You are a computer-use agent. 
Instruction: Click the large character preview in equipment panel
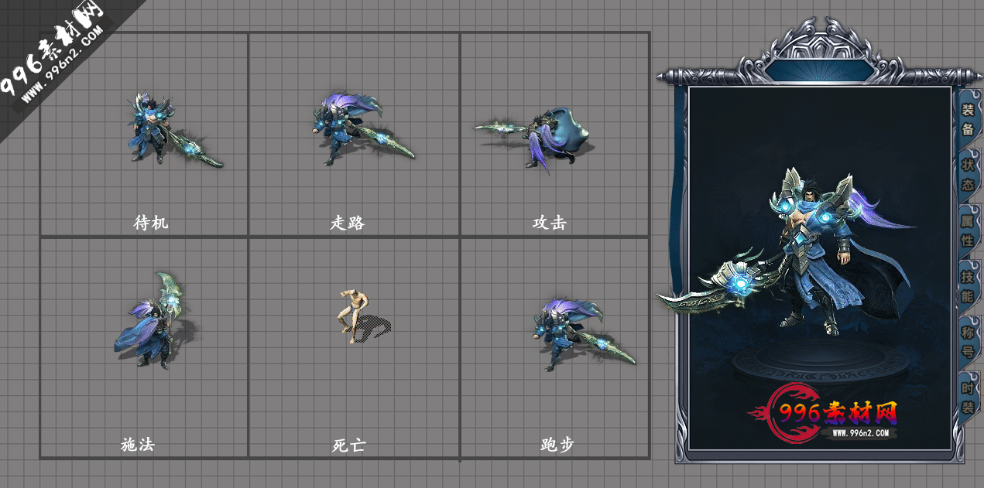pos(788,251)
